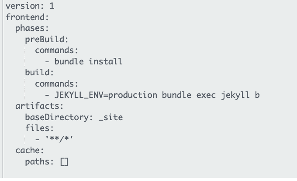
Task: Click the word 'install' in bundle command
Action: (x=106, y=61)
